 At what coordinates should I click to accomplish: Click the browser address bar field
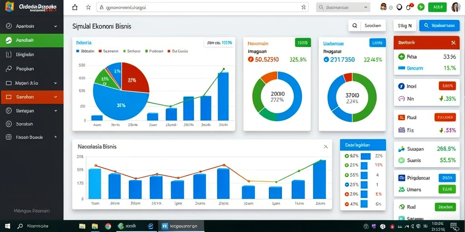pyautogui.click(x=202, y=7)
